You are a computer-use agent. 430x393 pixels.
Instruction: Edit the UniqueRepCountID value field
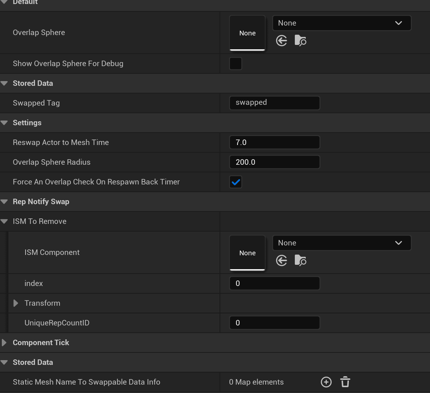[x=274, y=323]
